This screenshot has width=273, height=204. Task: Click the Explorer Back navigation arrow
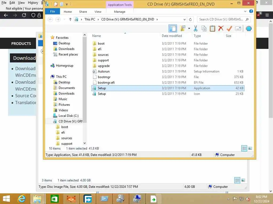point(50,19)
